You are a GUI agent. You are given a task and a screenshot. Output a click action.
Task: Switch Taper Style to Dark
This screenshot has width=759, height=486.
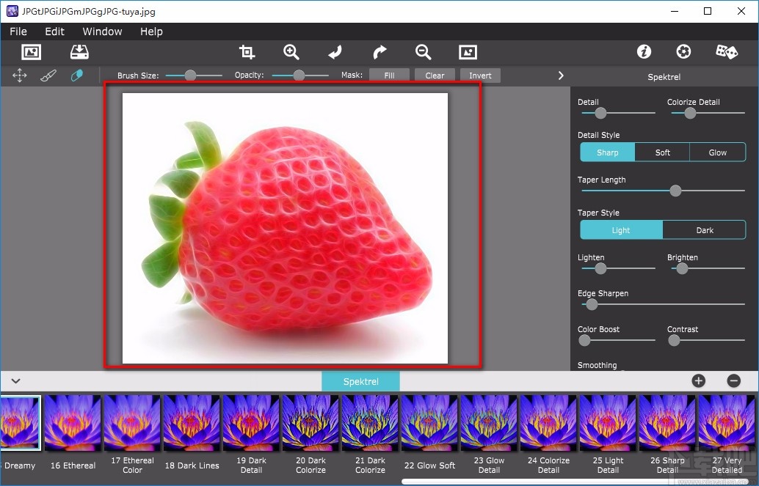[704, 230]
